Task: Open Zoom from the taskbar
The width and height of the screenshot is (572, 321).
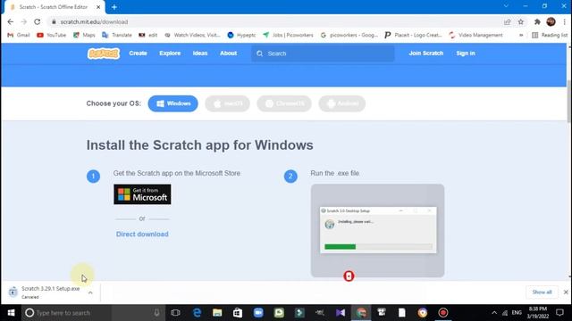Action: (258, 313)
